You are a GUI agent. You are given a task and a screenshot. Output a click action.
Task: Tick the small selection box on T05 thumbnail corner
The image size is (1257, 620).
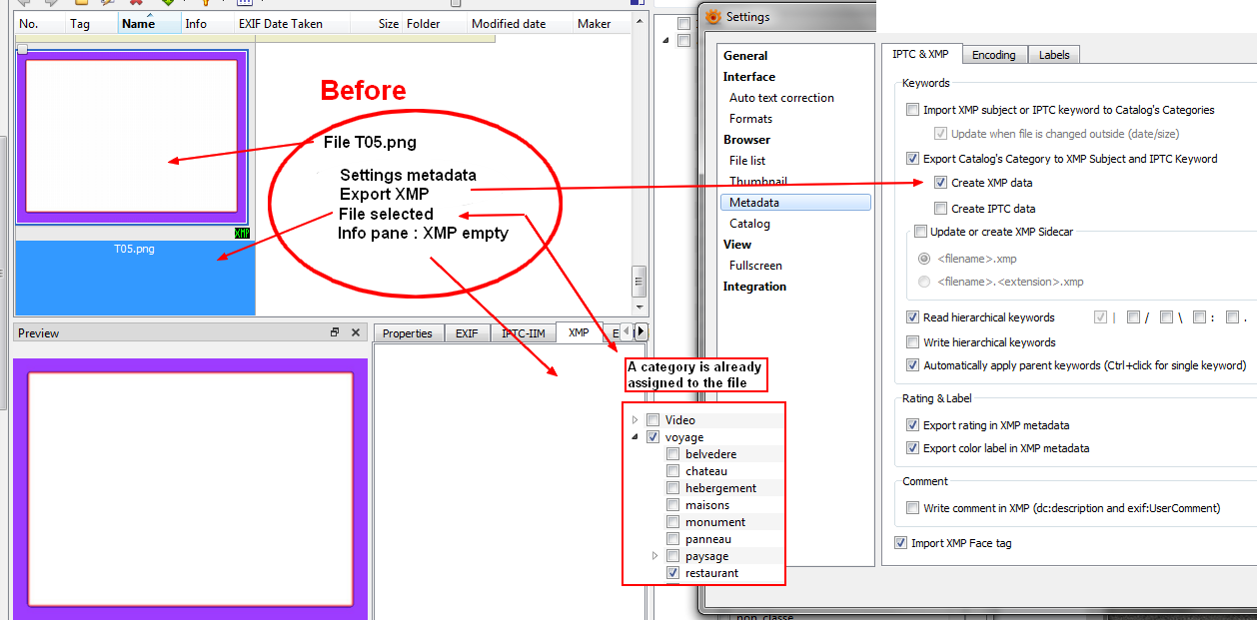[x=22, y=49]
